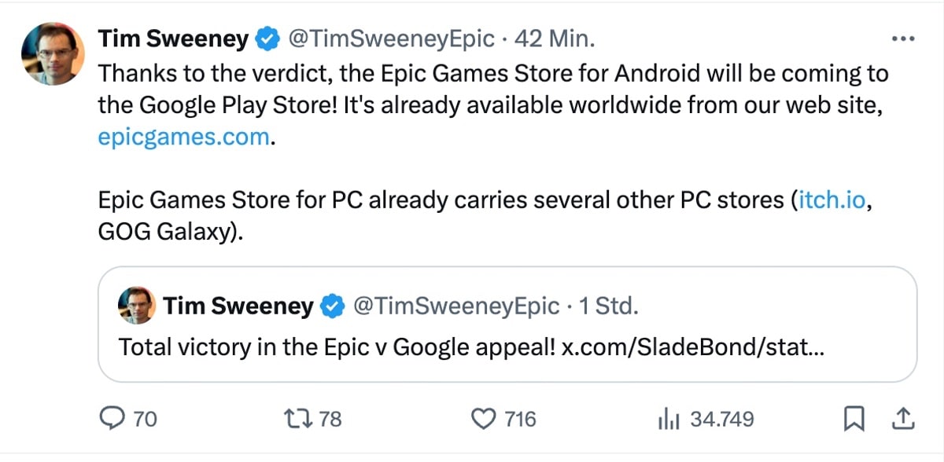Image resolution: width=944 pixels, height=462 pixels.
Task: Open view analytics bar chart icon
Action: (668, 420)
